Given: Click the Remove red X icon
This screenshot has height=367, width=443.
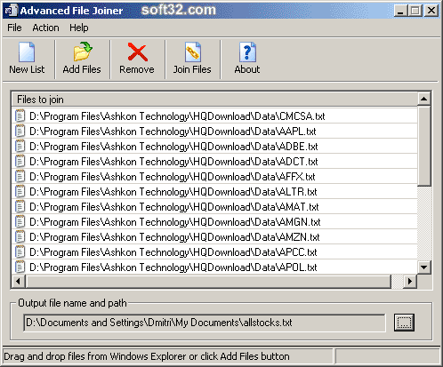Looking at the screenshot, I should point(137,52).
